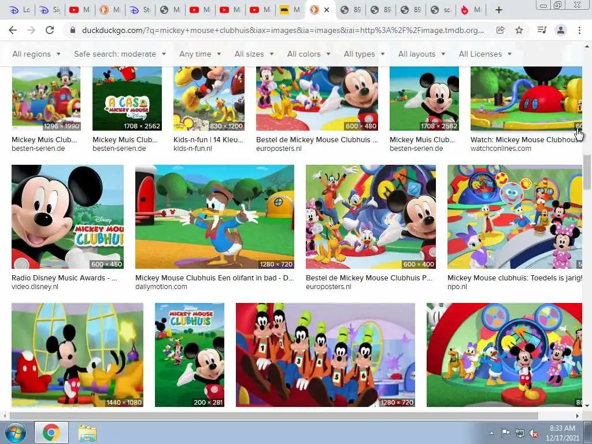The width and height of the screenshot is (592, 444).
Task: Expand All sizes dropdown
Action: pyautogui.click(x=254, y=54)
